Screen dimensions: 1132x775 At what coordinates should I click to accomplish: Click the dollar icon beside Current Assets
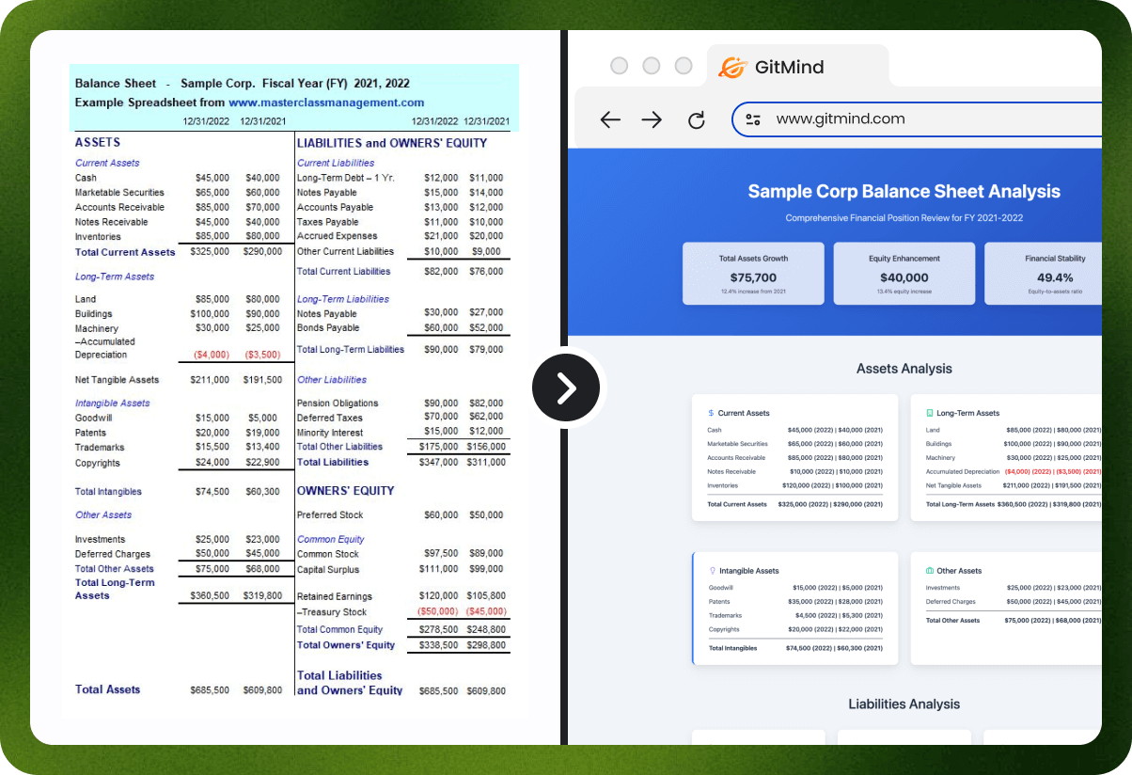point(711,413)
